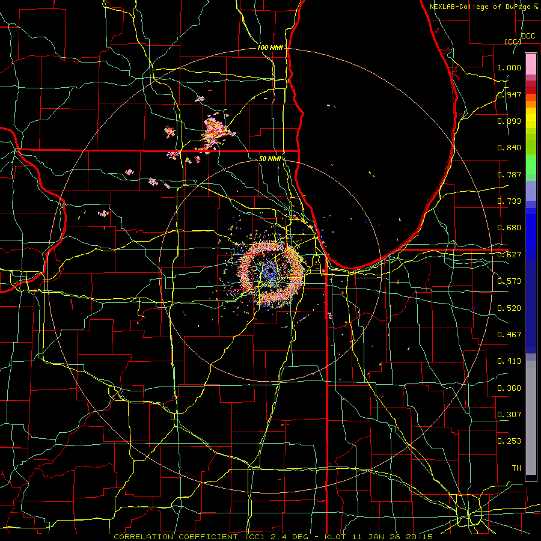Select the 1.000 value on the legend
Screen dimensions: 541x541
tap(509, 67)
